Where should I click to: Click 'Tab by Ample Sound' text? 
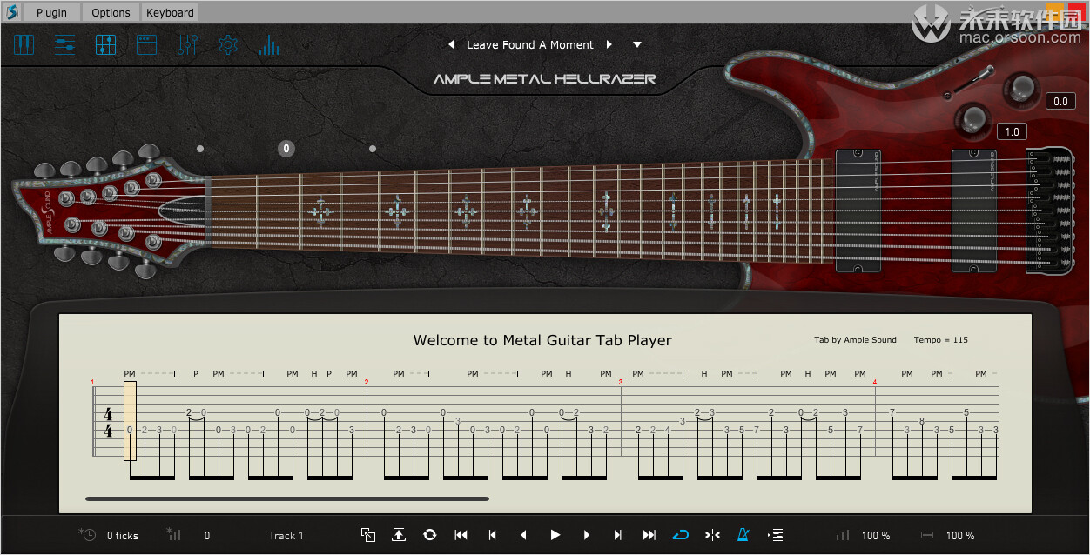coord(855,340)
